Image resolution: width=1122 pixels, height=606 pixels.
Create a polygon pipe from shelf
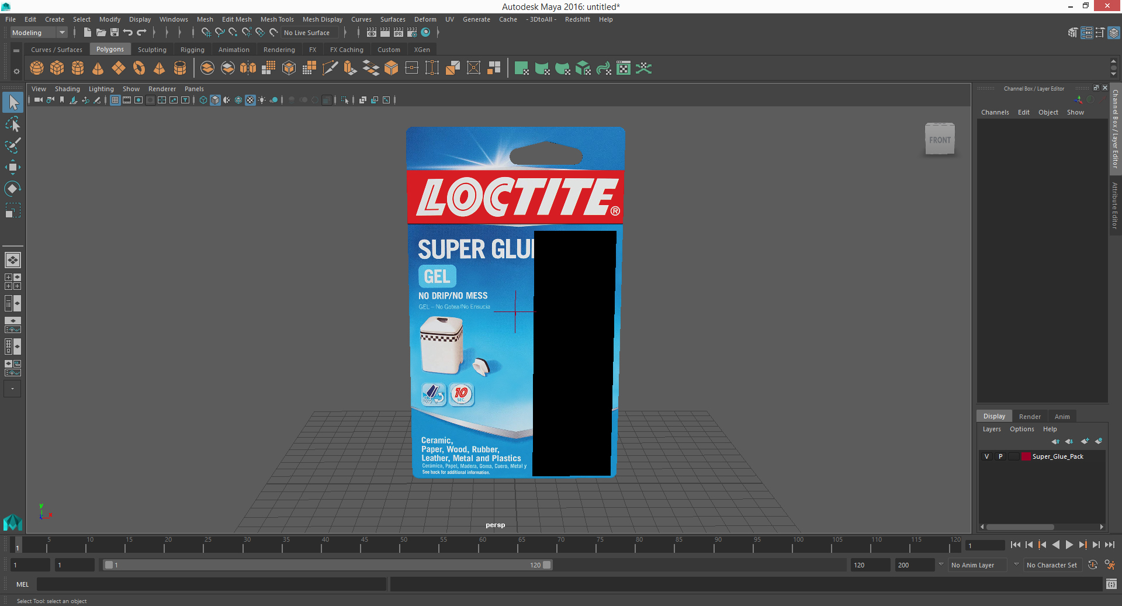pos(180,68)
